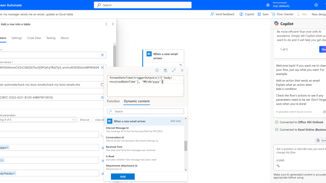Collapse the Add a row into a table panel
Image resolution: width=326 pixels, height=183 pixels.
pyautogui.click(x=113, y=24)
